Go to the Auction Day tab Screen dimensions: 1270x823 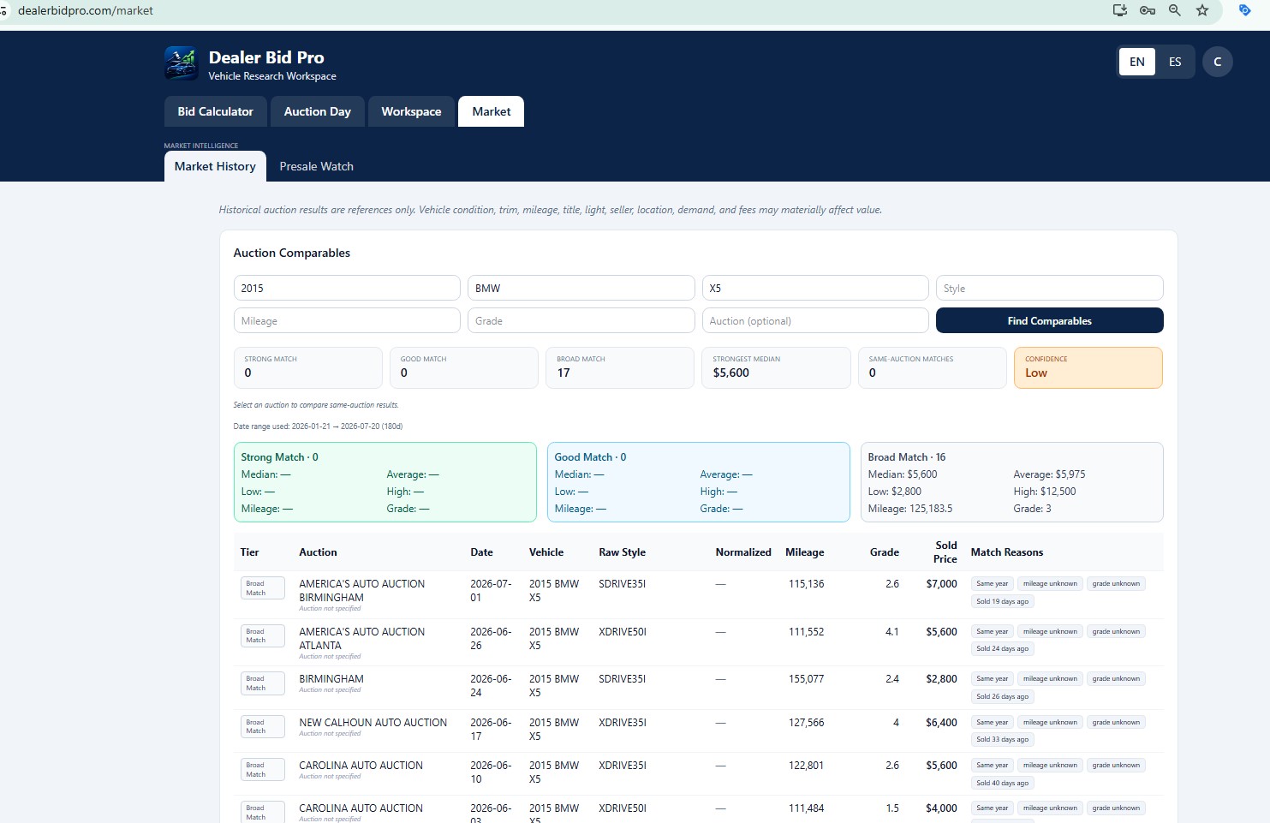click(x=318, y=111)
